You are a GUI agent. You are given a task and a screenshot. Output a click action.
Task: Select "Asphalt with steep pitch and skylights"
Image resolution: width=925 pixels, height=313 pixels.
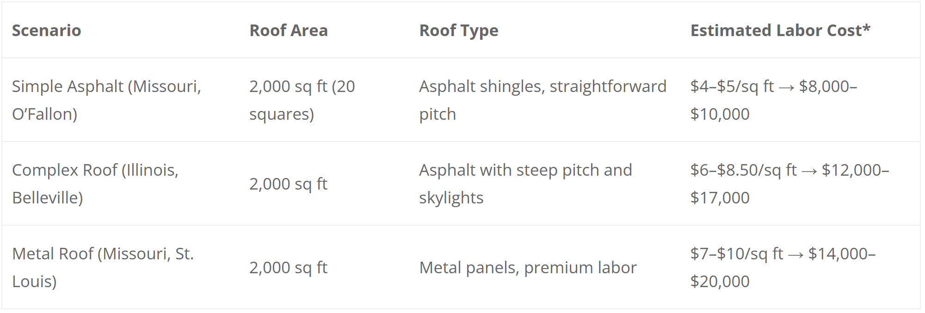(x=525, y=184)
